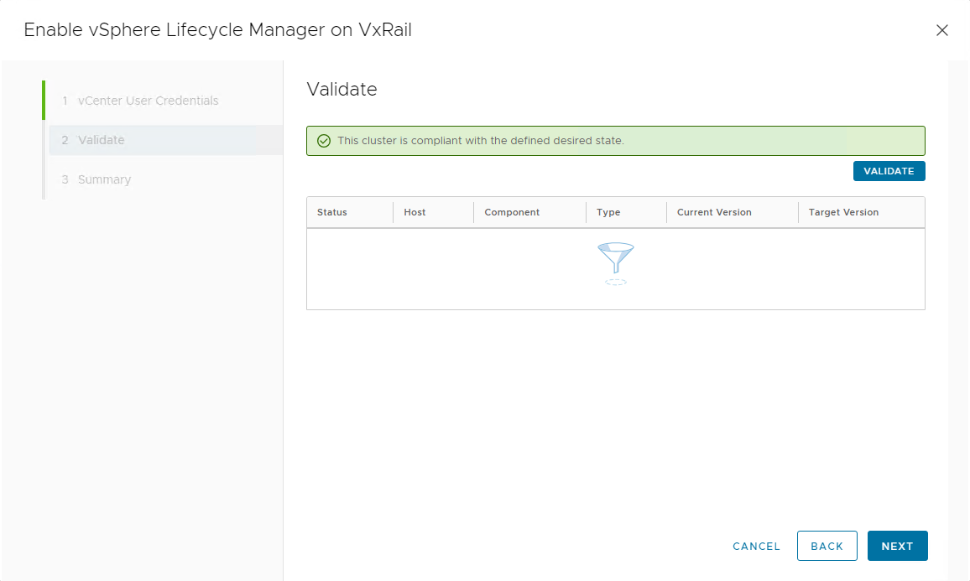Viewport: 970px width, 581px height.
Task: Click the green success checkmark icon
Action: pos(324,141)
